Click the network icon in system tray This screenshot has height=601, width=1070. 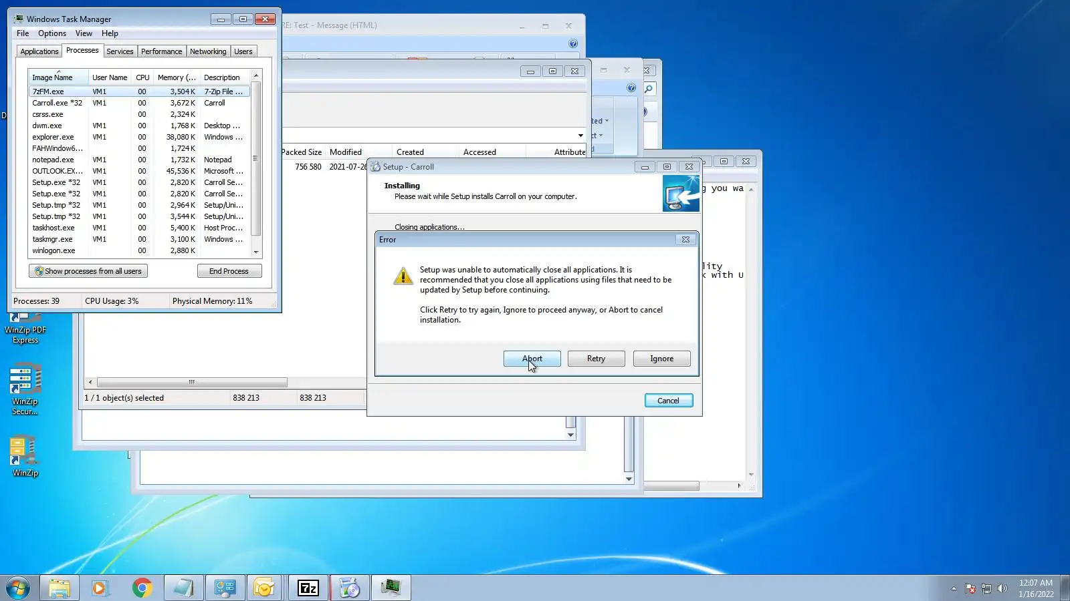(x=986, y=588)
